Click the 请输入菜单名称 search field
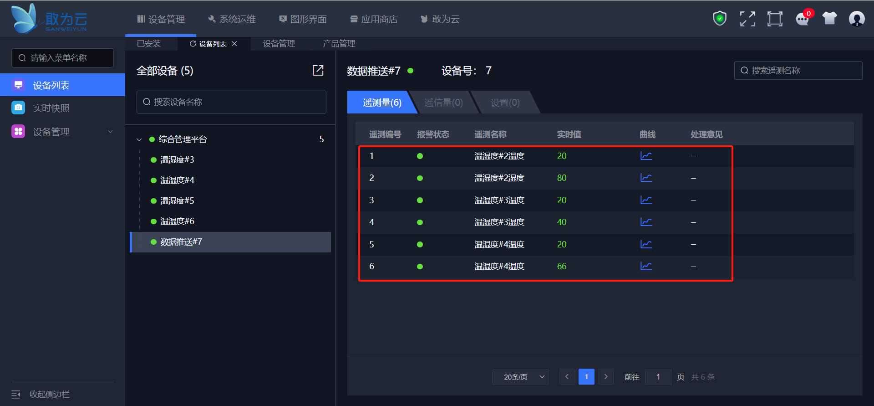Viewport: 874px width, 406px height. (62, 58)
